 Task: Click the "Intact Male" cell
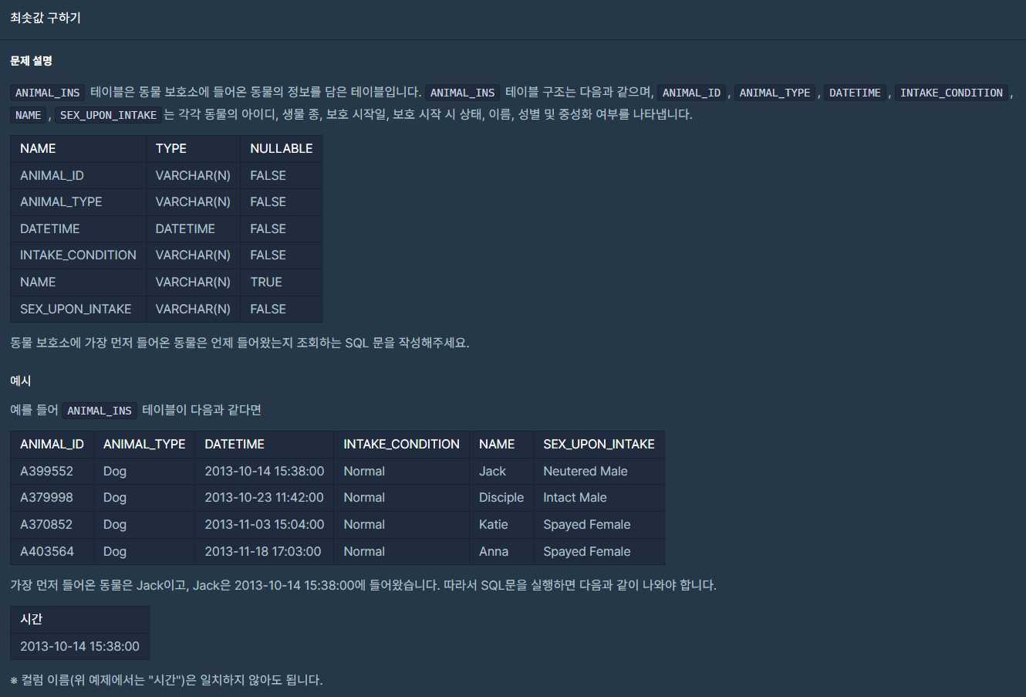point(575,497)
